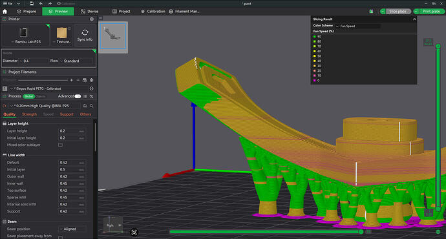Enable the Mixed color sublayer checkbox

click(60, 145)
